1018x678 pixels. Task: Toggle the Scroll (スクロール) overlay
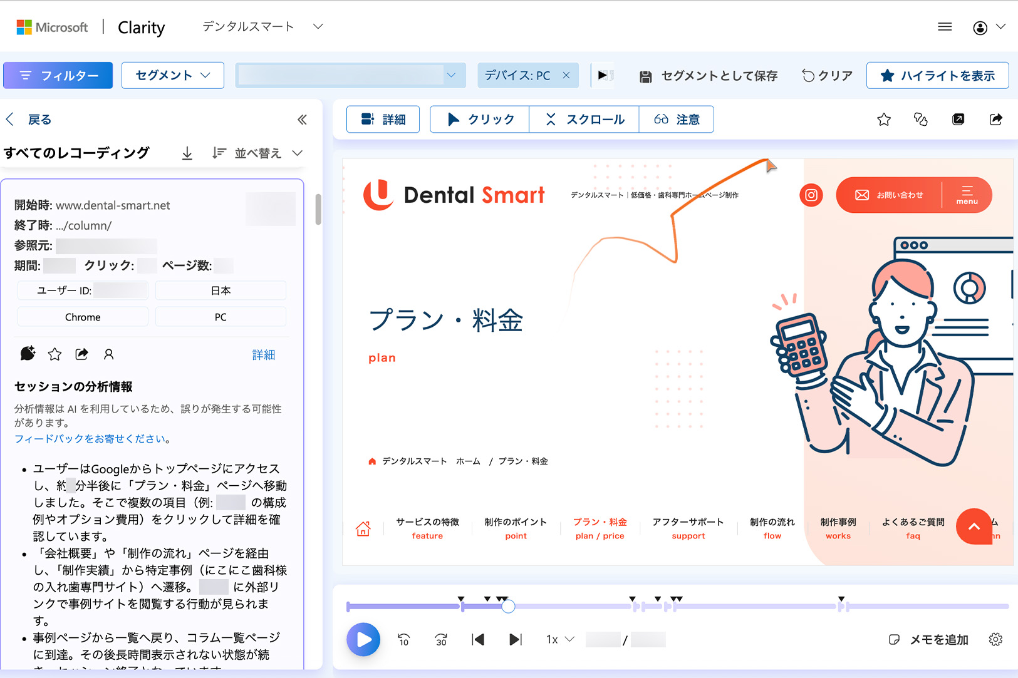[584, 120]
